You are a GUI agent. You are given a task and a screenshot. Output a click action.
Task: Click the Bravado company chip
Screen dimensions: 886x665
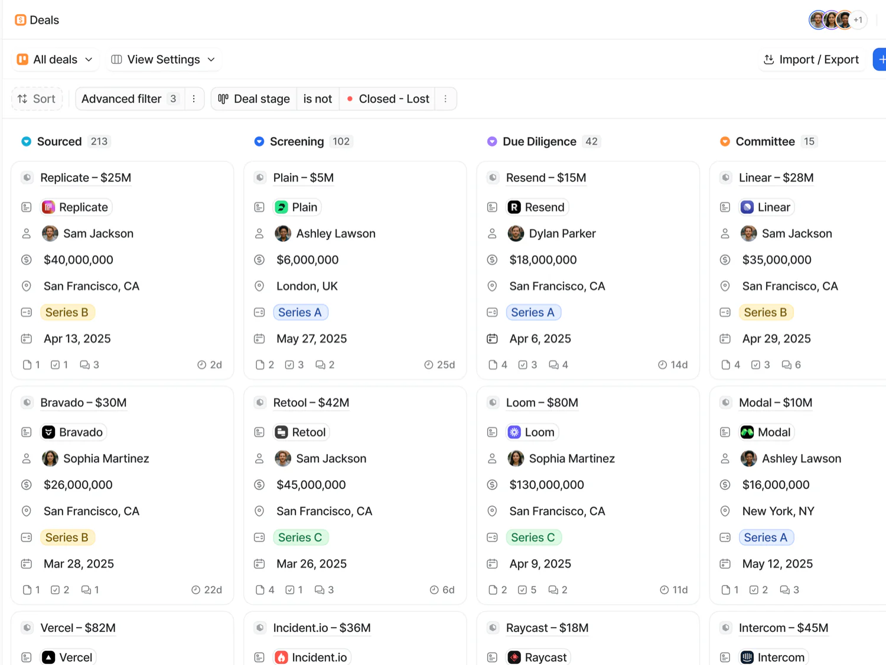pos(73,432)
